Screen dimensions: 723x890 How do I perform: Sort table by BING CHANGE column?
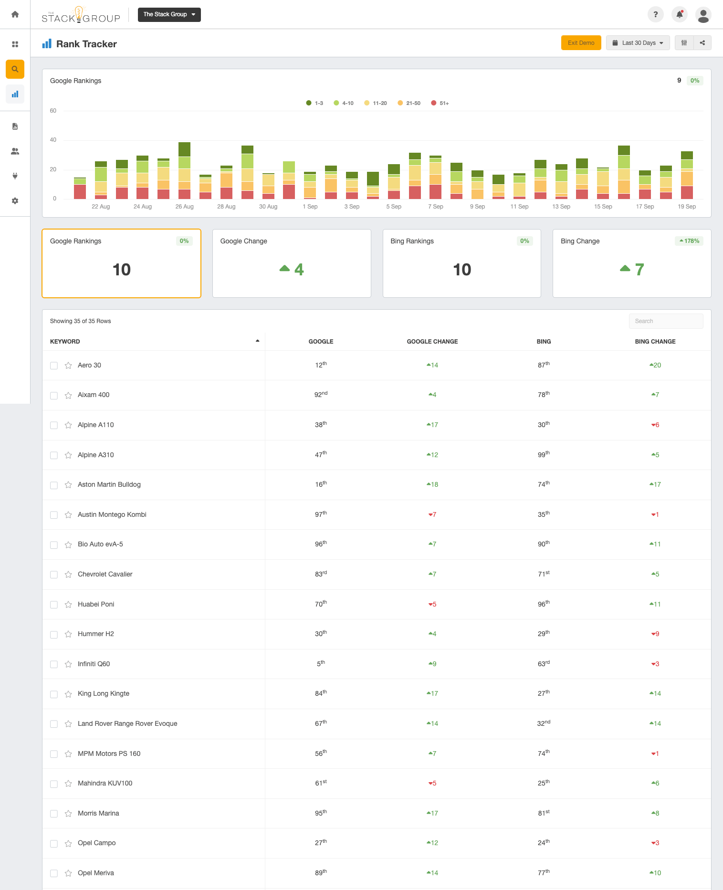(x=655, y=342)
